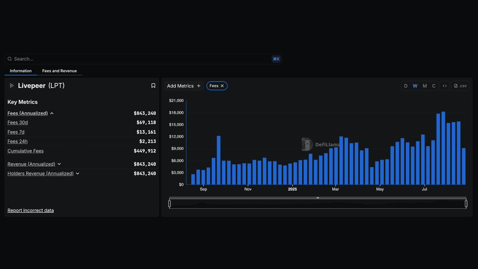This screenshot has height=269, width=478.
Task: Switch chart to Monthly (M) grouping
Action: click(425, 86)
